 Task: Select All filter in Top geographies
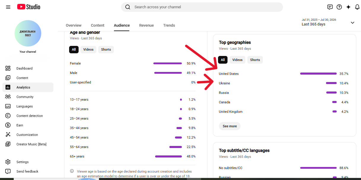(223, 60)
